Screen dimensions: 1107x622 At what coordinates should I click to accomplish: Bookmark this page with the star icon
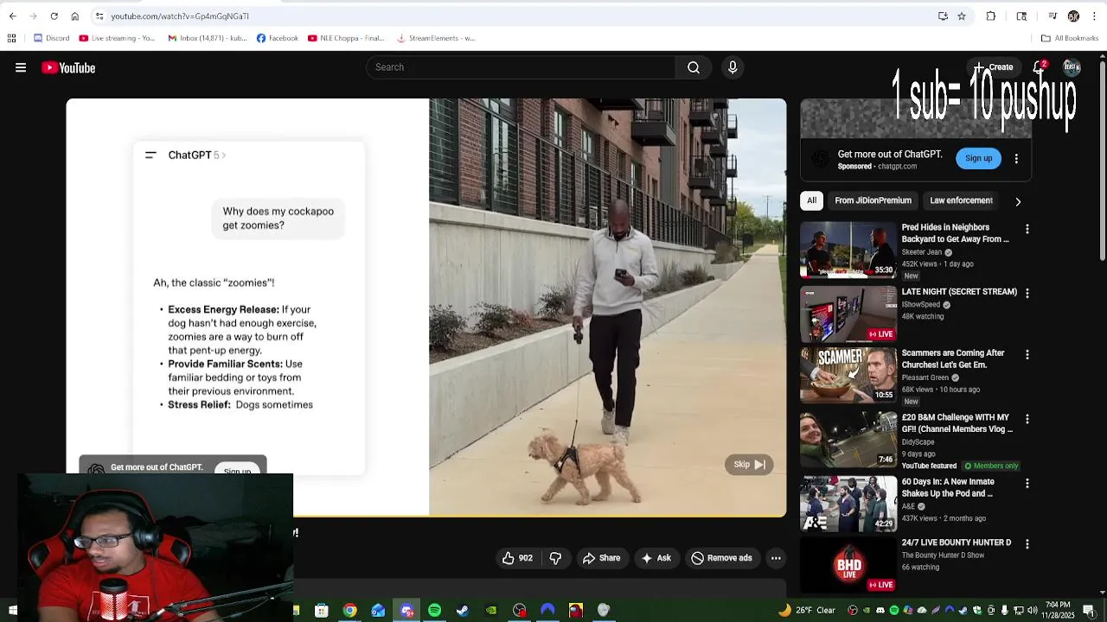(962, 16)
